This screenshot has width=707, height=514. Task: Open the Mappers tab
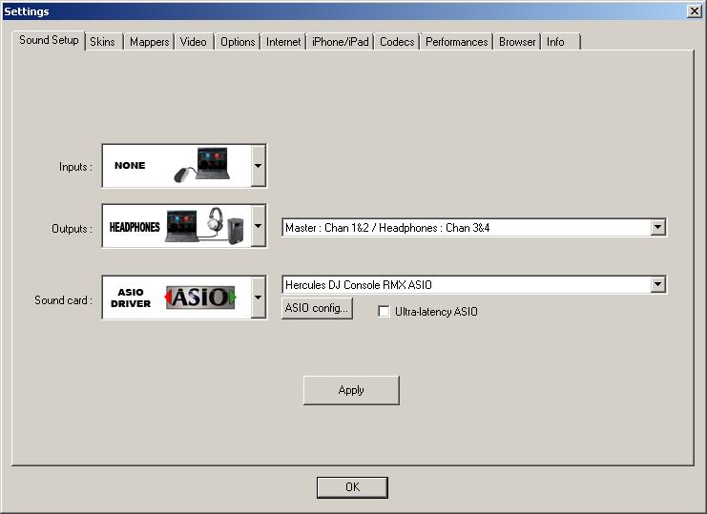coord(149,42)
